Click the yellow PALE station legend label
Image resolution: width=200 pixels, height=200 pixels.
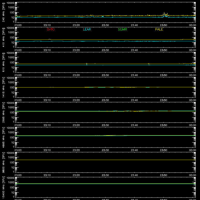(159, 29)
